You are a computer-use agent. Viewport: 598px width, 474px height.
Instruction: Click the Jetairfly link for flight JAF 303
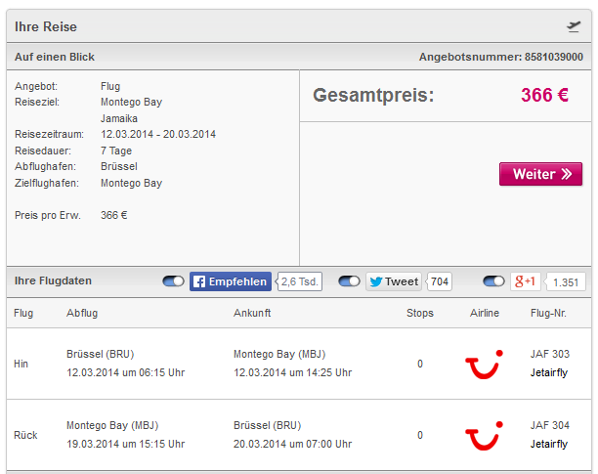pos(549,372)
